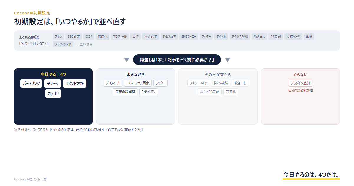354x186 pixels.
Task: Click the struck-through プラグイン追加 chip
Action: click(300, 83)
